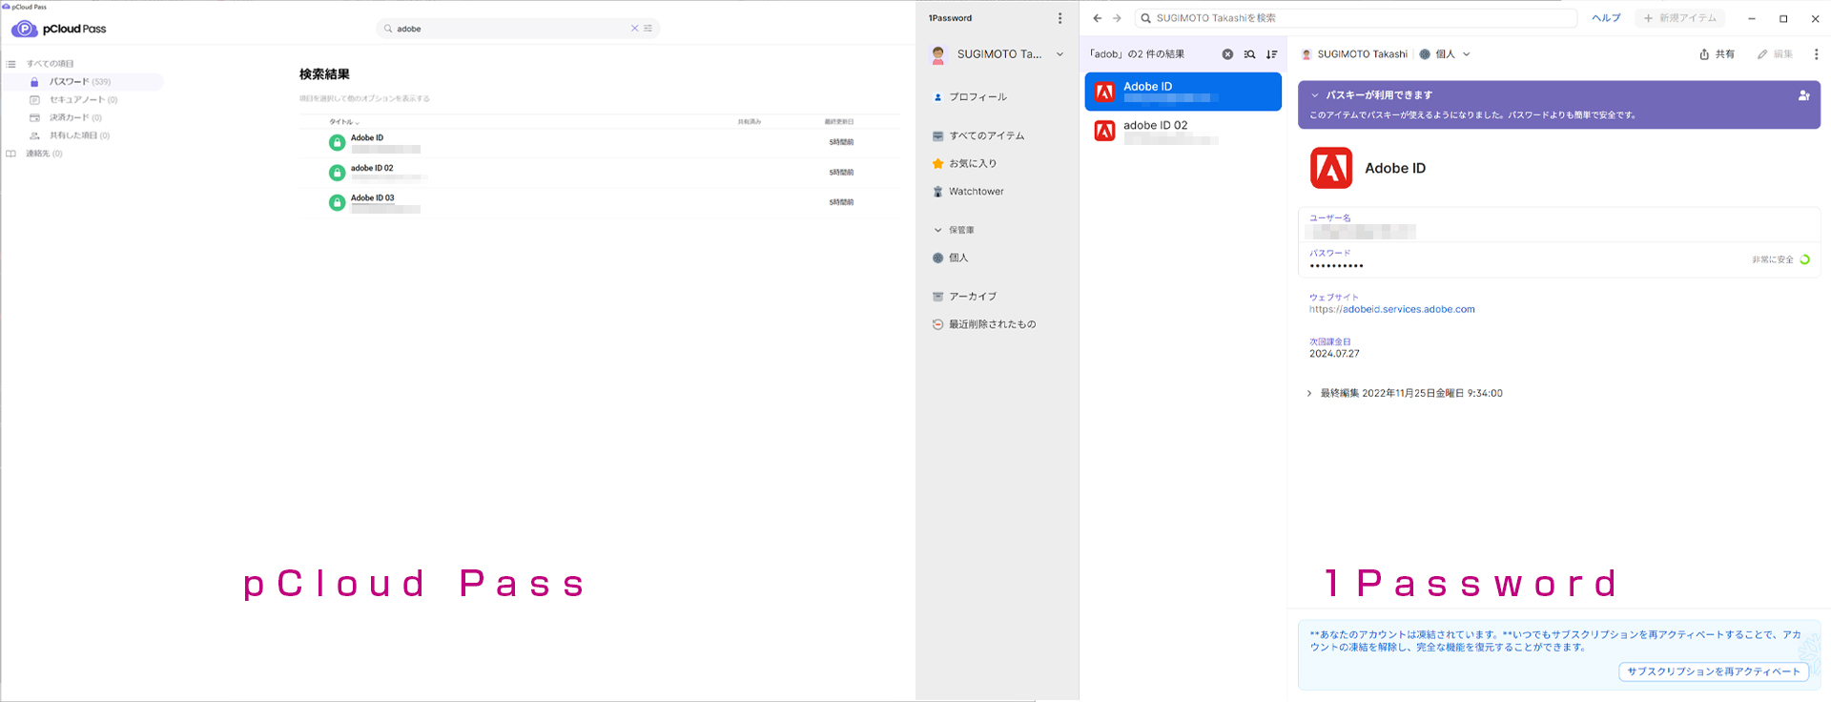This screenshot has width=1831, height=702.
Task: Open パスワード (539) category in pCloud Pass
Action: tap(82, 82)
